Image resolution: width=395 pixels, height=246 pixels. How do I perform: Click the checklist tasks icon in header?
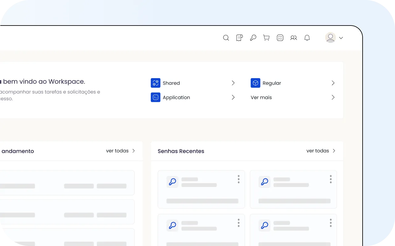pos(280,38)
